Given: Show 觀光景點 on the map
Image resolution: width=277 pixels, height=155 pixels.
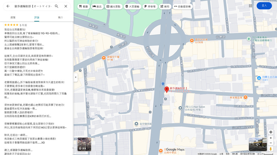Looking at the screenshot, I should [x=114, y=6].
